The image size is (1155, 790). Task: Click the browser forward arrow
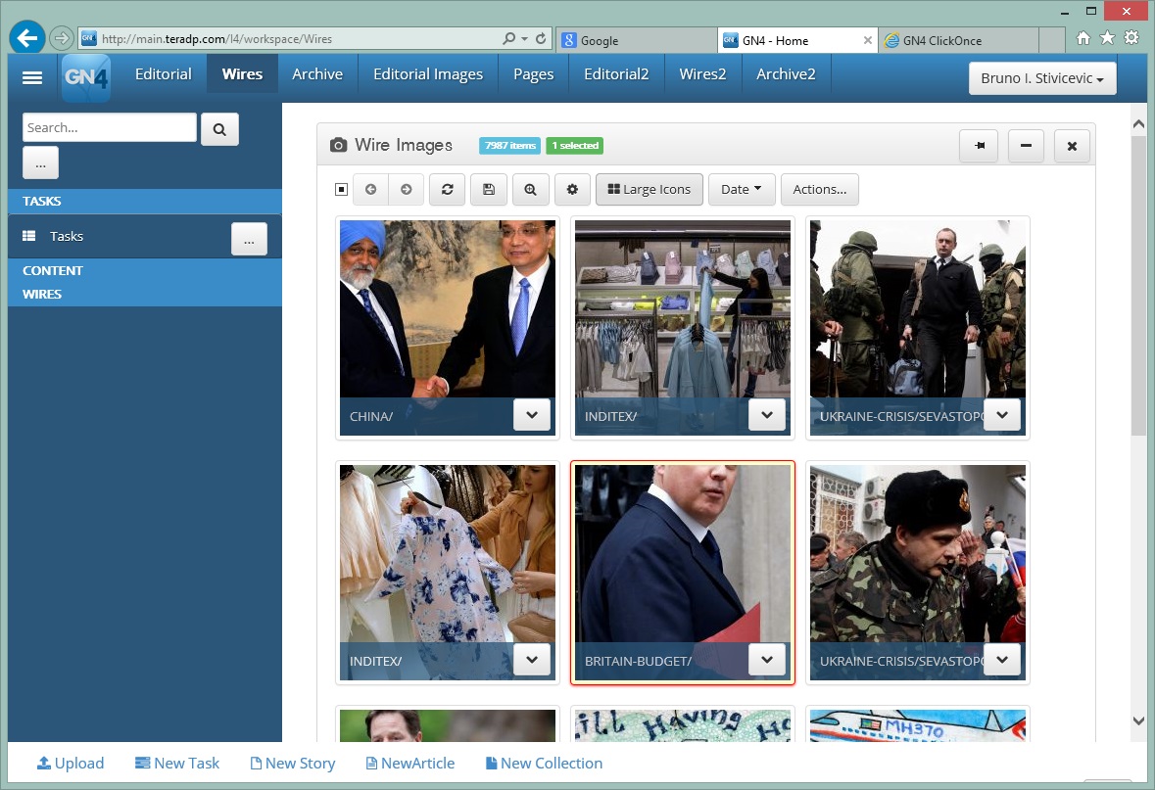click(62, 38)
